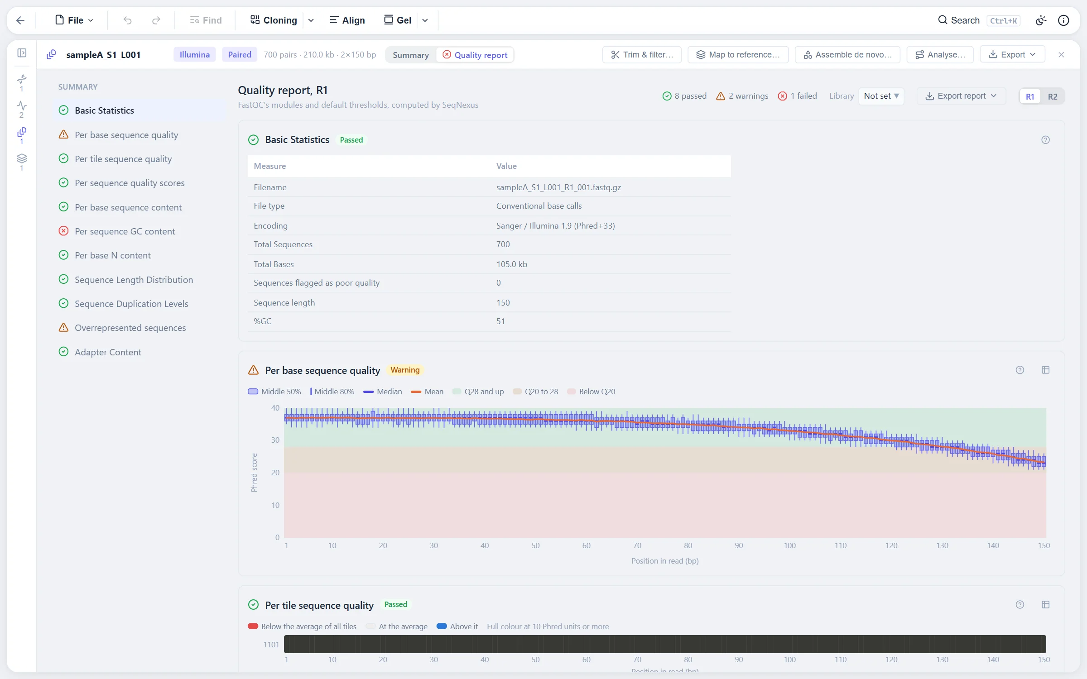Toggle dark mode theme icon
Image resolution: width=1087 pixels, height=679 pixels.
(x=1041, y=20)
